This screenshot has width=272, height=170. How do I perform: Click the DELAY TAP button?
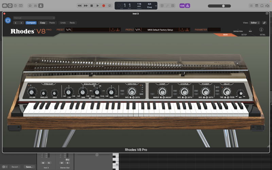217,87
